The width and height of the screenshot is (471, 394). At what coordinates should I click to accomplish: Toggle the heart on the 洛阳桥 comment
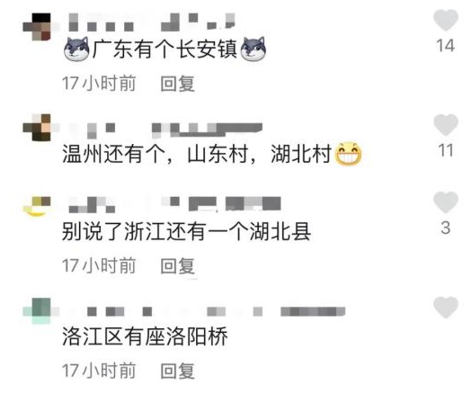tap(446, 307)
